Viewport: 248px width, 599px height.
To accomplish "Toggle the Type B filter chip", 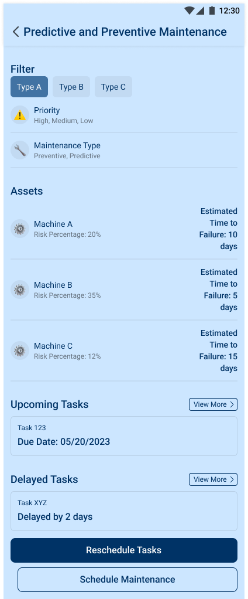I will coord(71,87).
